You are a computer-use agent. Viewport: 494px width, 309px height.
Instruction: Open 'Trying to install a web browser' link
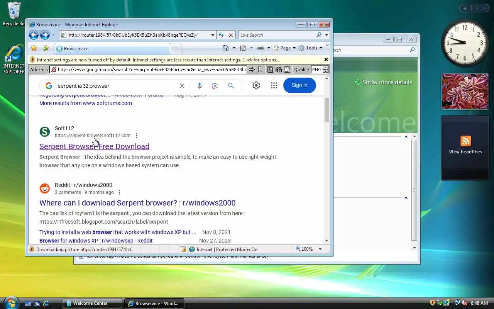coord(118,232)
